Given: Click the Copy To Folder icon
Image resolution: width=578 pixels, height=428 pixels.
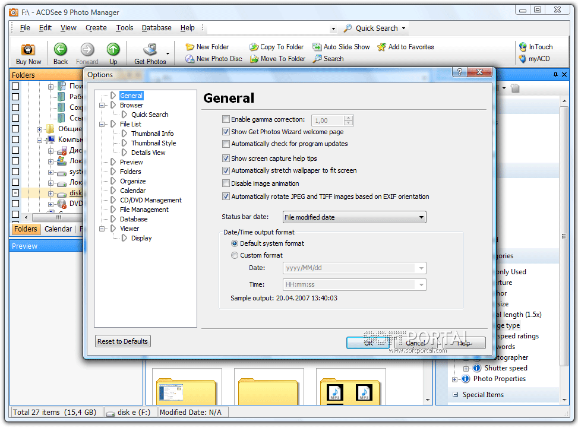Looking at the screenshot, I should [x=254, y=47].
